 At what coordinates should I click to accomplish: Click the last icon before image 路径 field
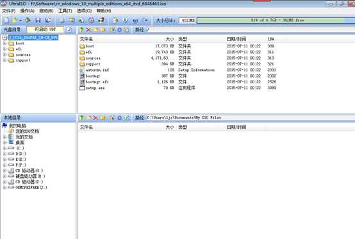click(x=126, y=29)
